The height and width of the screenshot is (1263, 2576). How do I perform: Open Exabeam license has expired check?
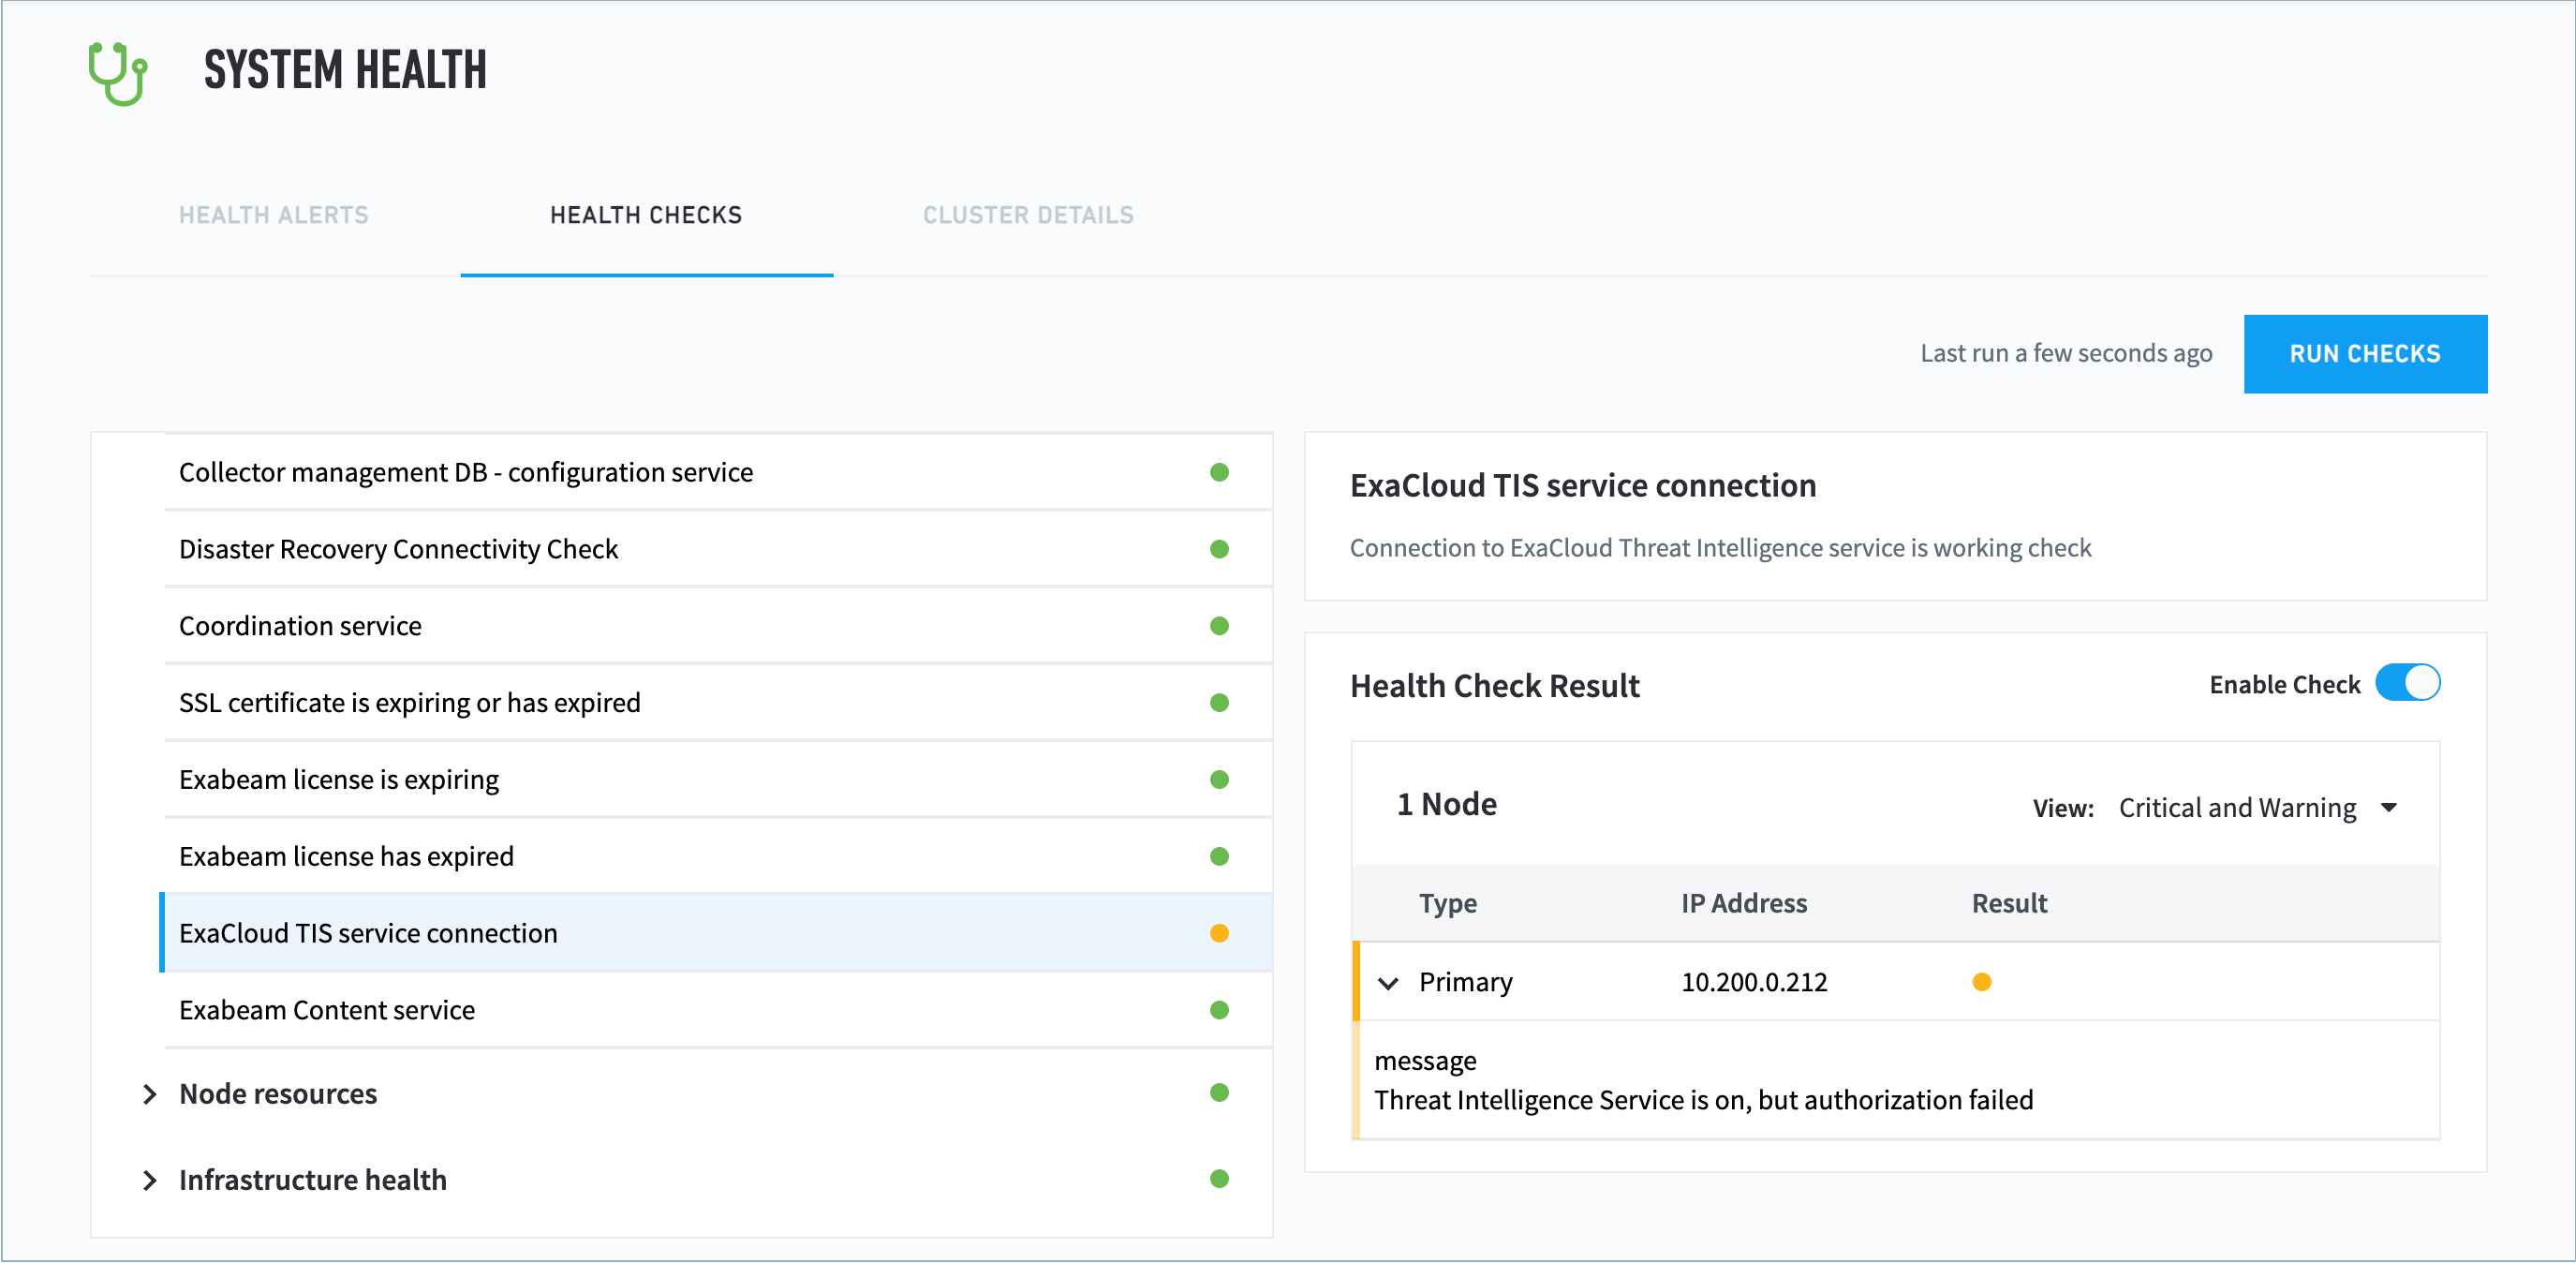(x=717, y=856)
